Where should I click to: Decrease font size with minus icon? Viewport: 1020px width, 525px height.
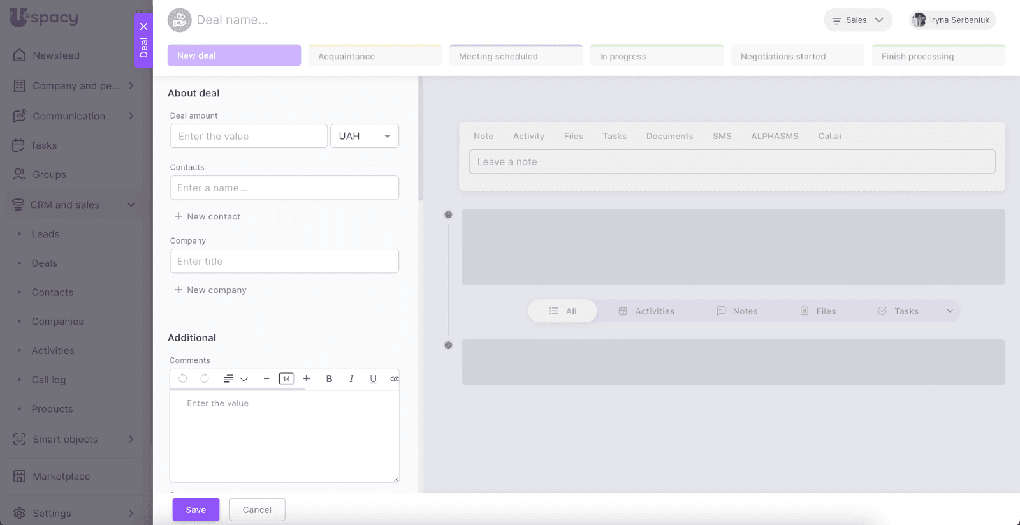[266, 378]
